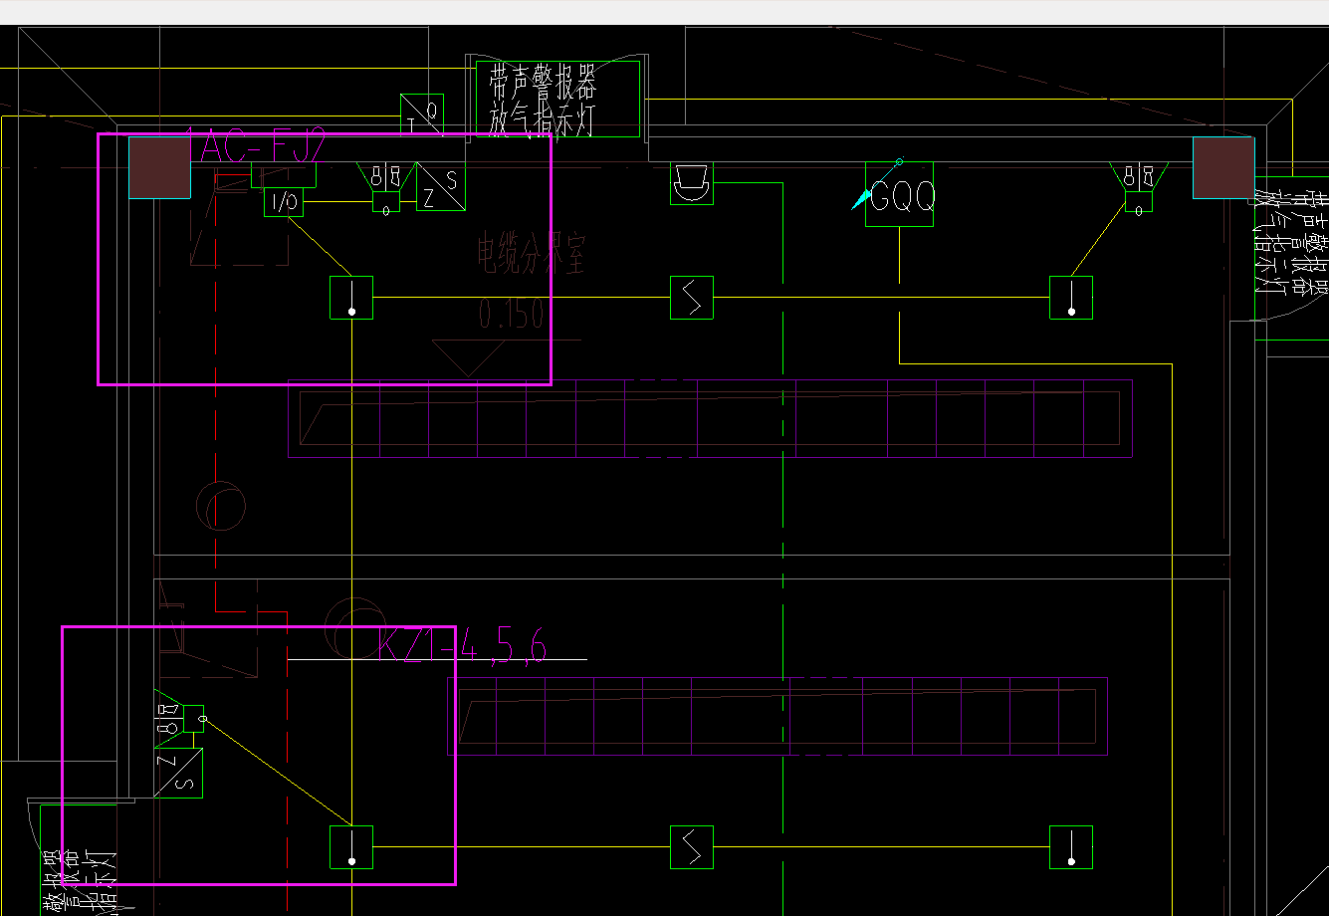Select the circle on the red dashed line

click(221, 507)
